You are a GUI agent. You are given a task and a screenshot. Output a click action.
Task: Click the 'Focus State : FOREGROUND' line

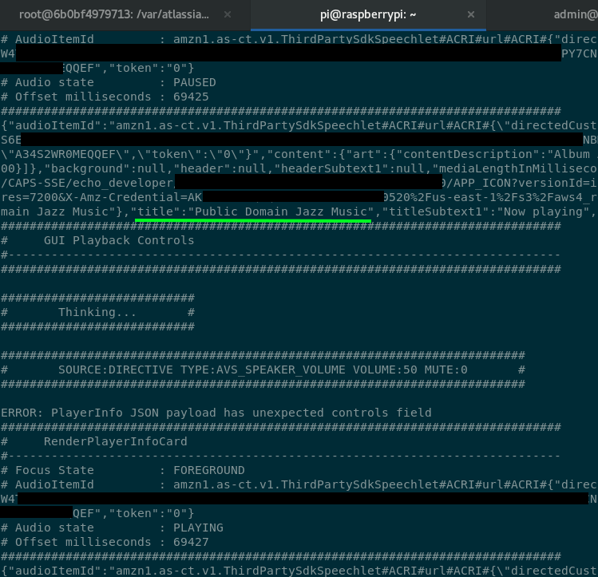pos(123,470)
